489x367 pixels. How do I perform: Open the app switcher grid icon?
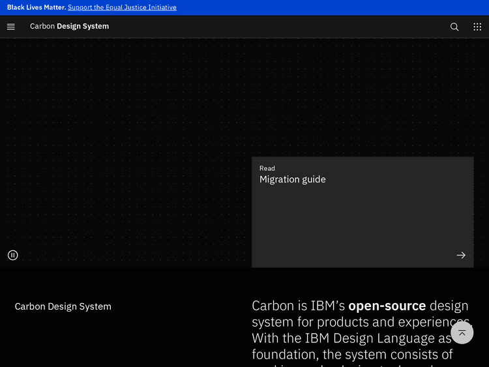click(477, 27)
